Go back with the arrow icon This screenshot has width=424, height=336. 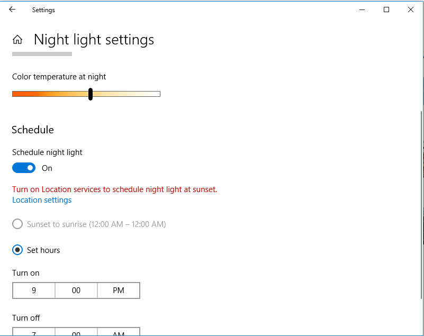[12, 10]
